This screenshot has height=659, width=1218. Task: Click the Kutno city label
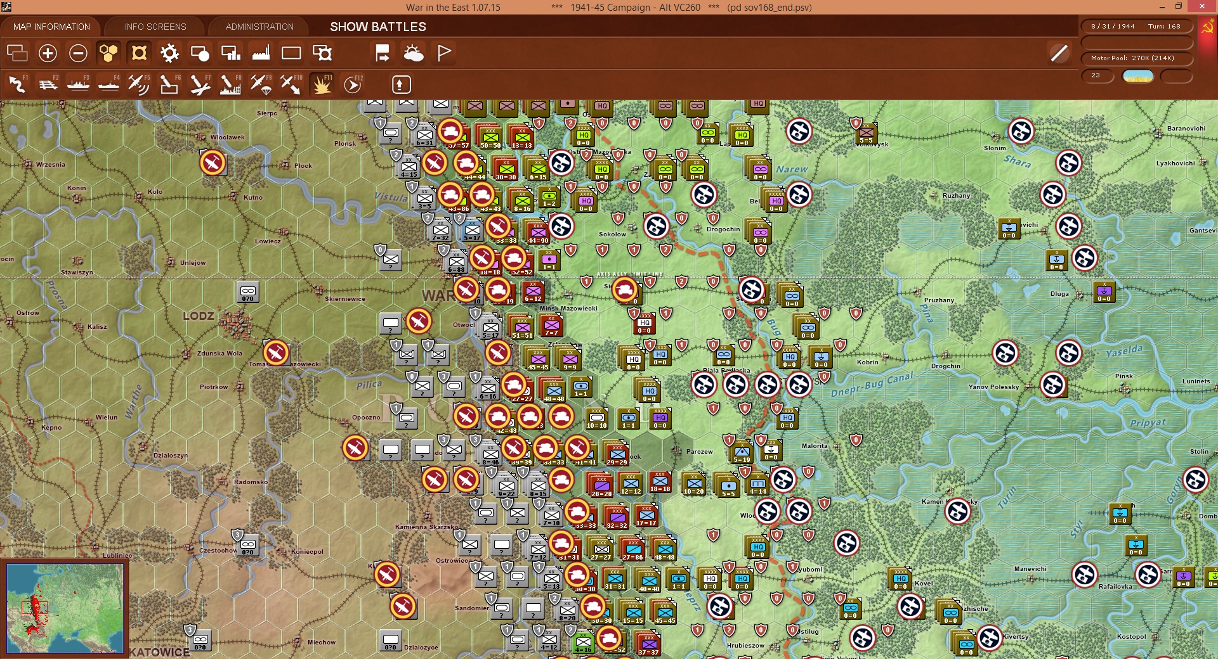pos(253,197)
